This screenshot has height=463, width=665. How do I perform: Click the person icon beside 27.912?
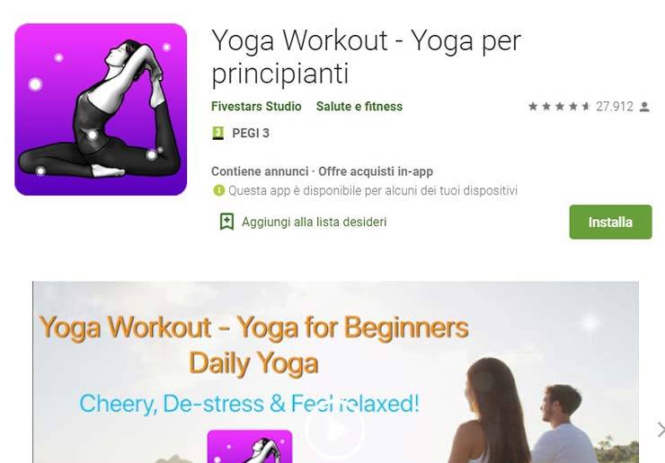pyautogui.click(x=644, y=107)
